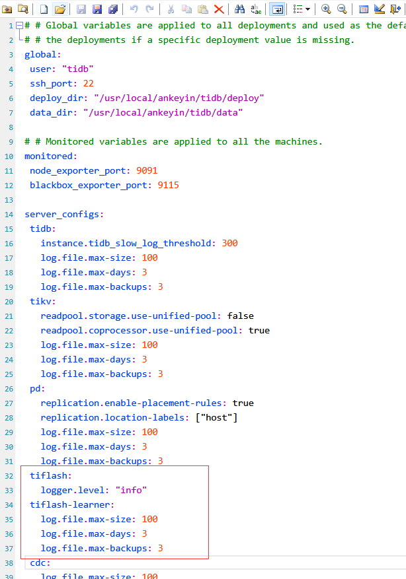Click the 'monitored:' key

tap(51, 156)
